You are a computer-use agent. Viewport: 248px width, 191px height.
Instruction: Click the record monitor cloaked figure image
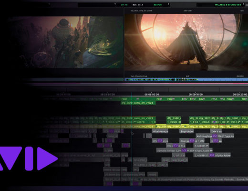click(186, 42)
